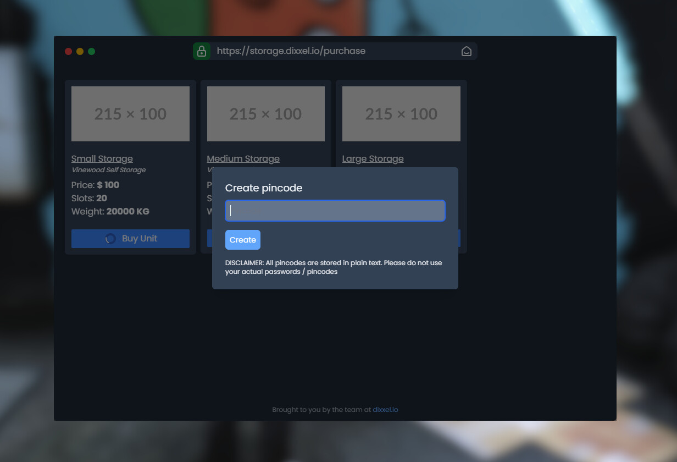Viewport: 677px width, 462px height.
Task: Select the Large Storage placeholder image
Action: (x=401, y=114)
